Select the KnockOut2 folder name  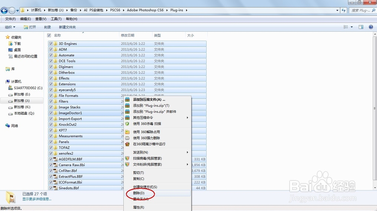[x=67, y=124]
